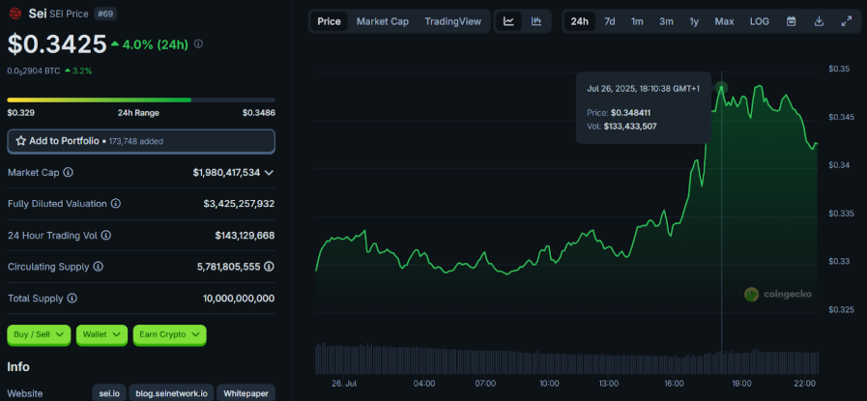Click the $1,980,417,534 market cap value
This screenshot has width=867, height=401.
(226, 173)
